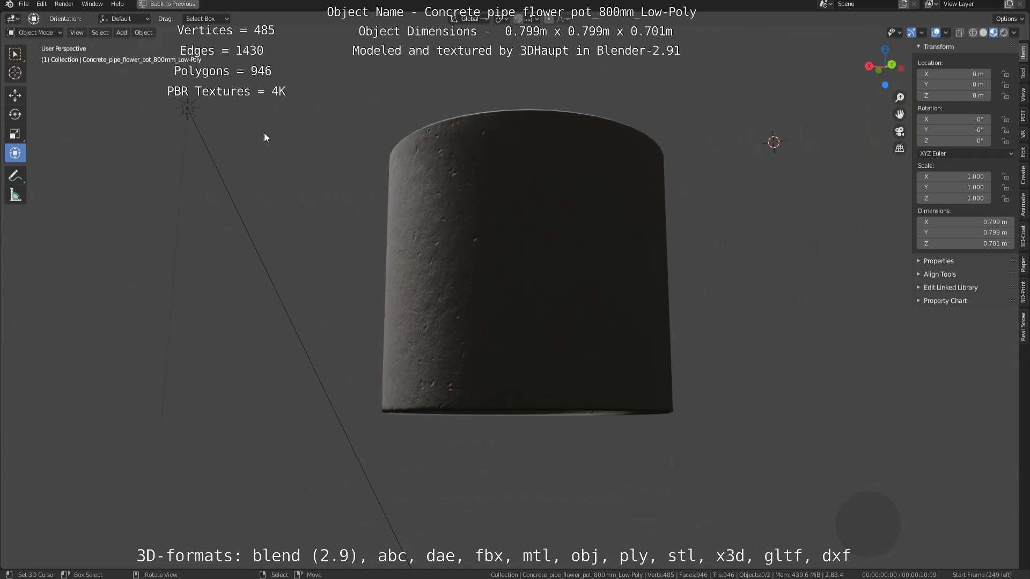Click the Scene browse icon
1030x579 pixels.
tap(826, 4)
